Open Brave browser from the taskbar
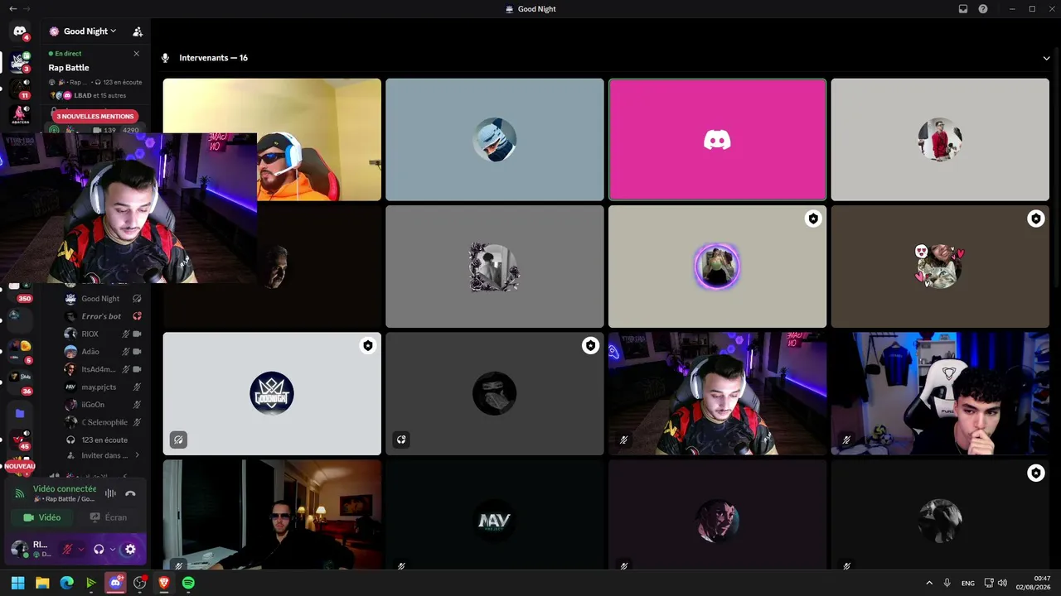The width and height of the screenshot is (1061, 596). click(164, 583)
